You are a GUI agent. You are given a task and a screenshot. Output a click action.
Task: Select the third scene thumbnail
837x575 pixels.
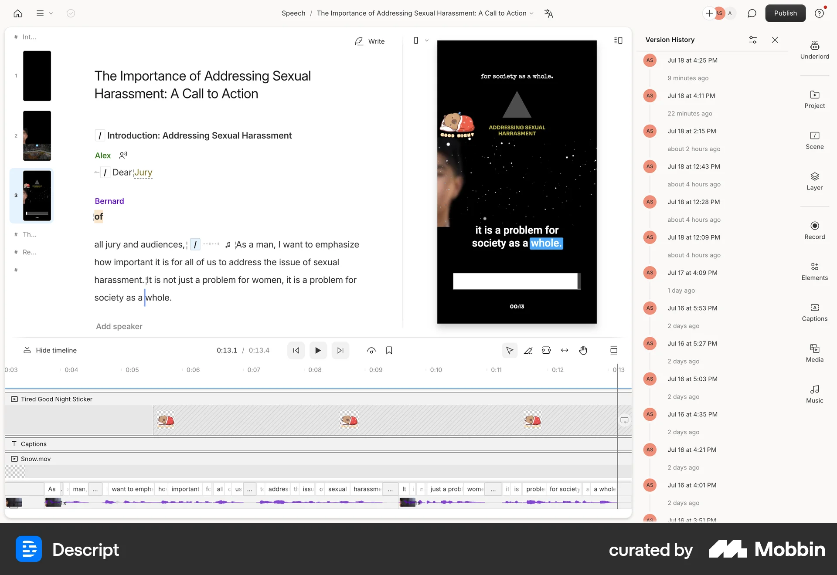coord(37,195)
